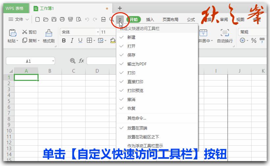
Task: Toggle Italic formatting
Action: coord(72,40)
